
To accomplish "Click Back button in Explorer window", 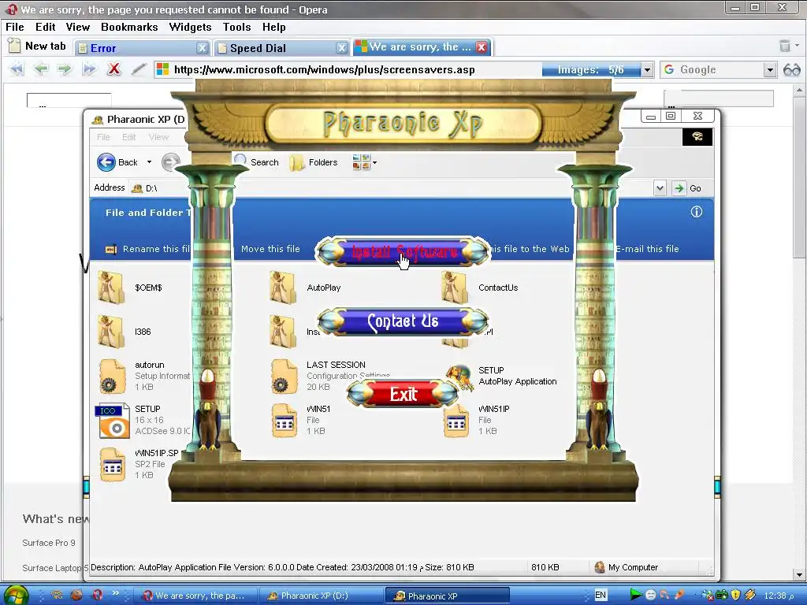I will tap(117, 162).
